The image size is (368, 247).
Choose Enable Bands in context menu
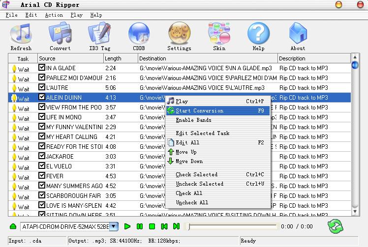point(218,120)
